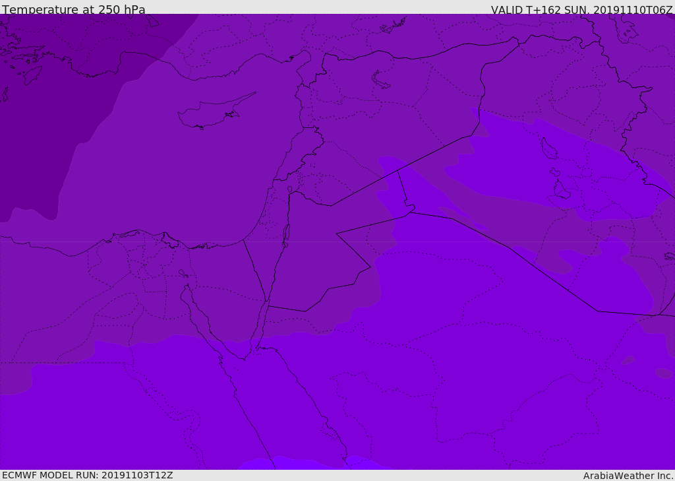This screenshot has height=481, width=675.
Task: Click the 'Temperature at 250 hPa' title
Action: [x=74, y=9]
